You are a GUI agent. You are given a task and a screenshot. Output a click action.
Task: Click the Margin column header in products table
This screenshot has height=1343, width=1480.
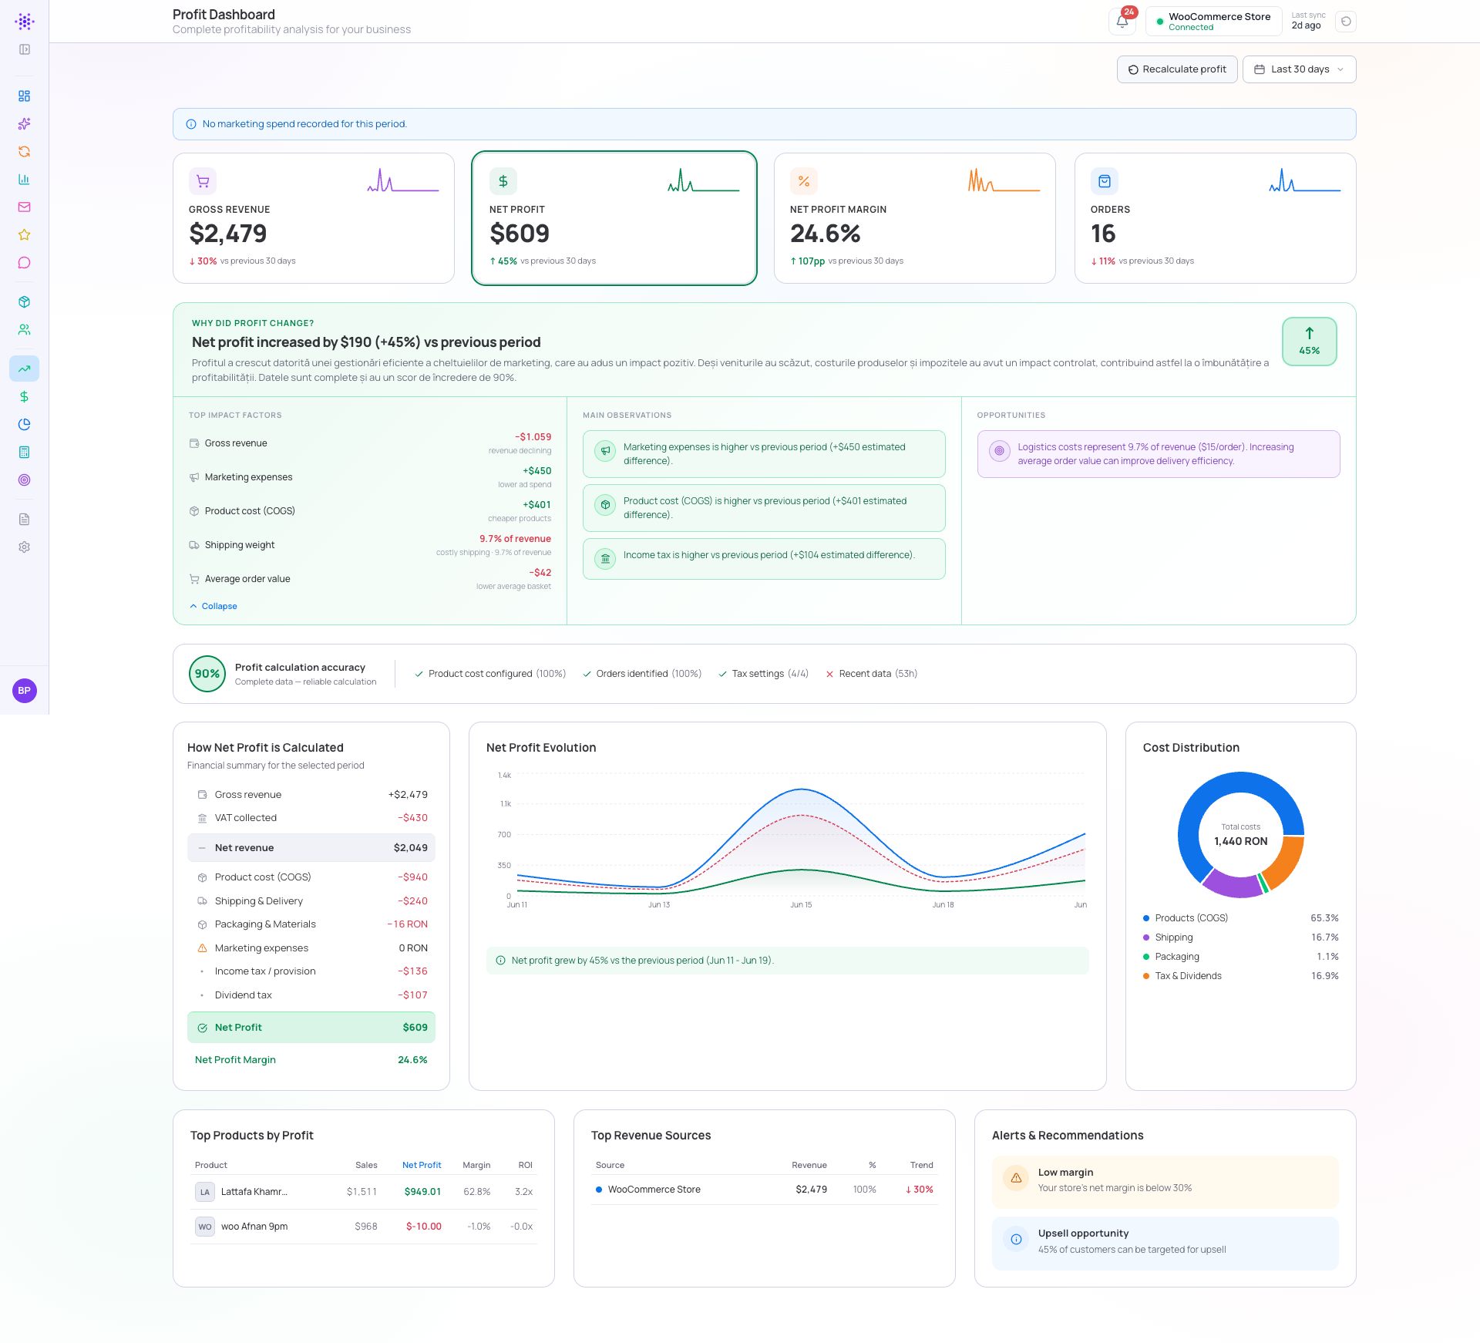click(476, 1165)
